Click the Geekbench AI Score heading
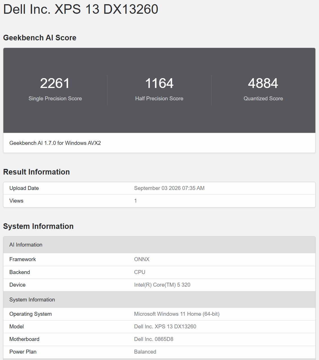This screenshot has height=360, width=319. pyautogui.click(x=40, y=38)
